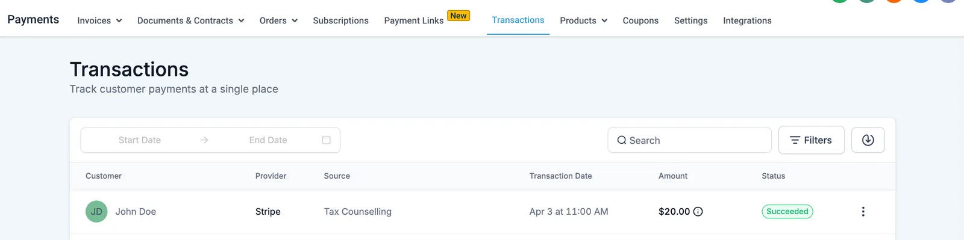Click the End Date field

(268, 140)
